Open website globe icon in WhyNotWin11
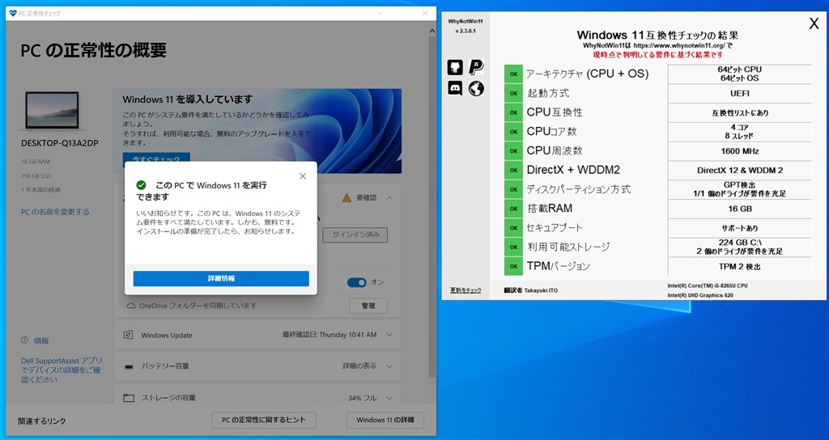Viewport: 829px width, 440px height. pyautogui.click(x=476, y=88)
